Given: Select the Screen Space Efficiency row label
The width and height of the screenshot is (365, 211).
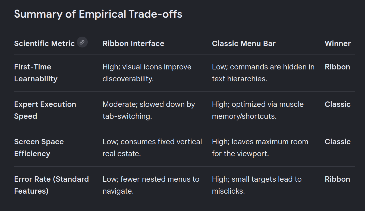Looking at the screenshot, I should pyautogui.click(x=39, y=148).
